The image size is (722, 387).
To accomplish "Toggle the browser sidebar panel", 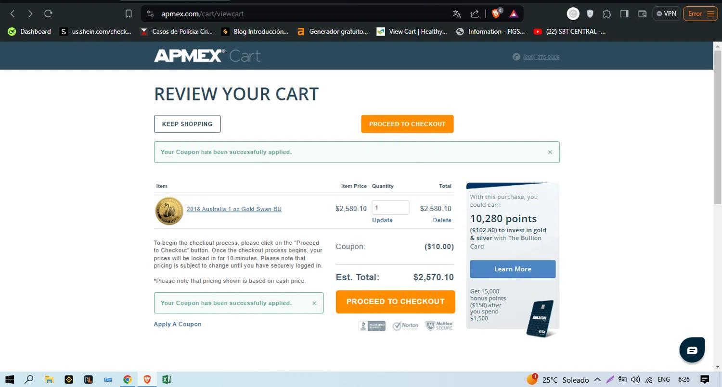I will (624, 13).
